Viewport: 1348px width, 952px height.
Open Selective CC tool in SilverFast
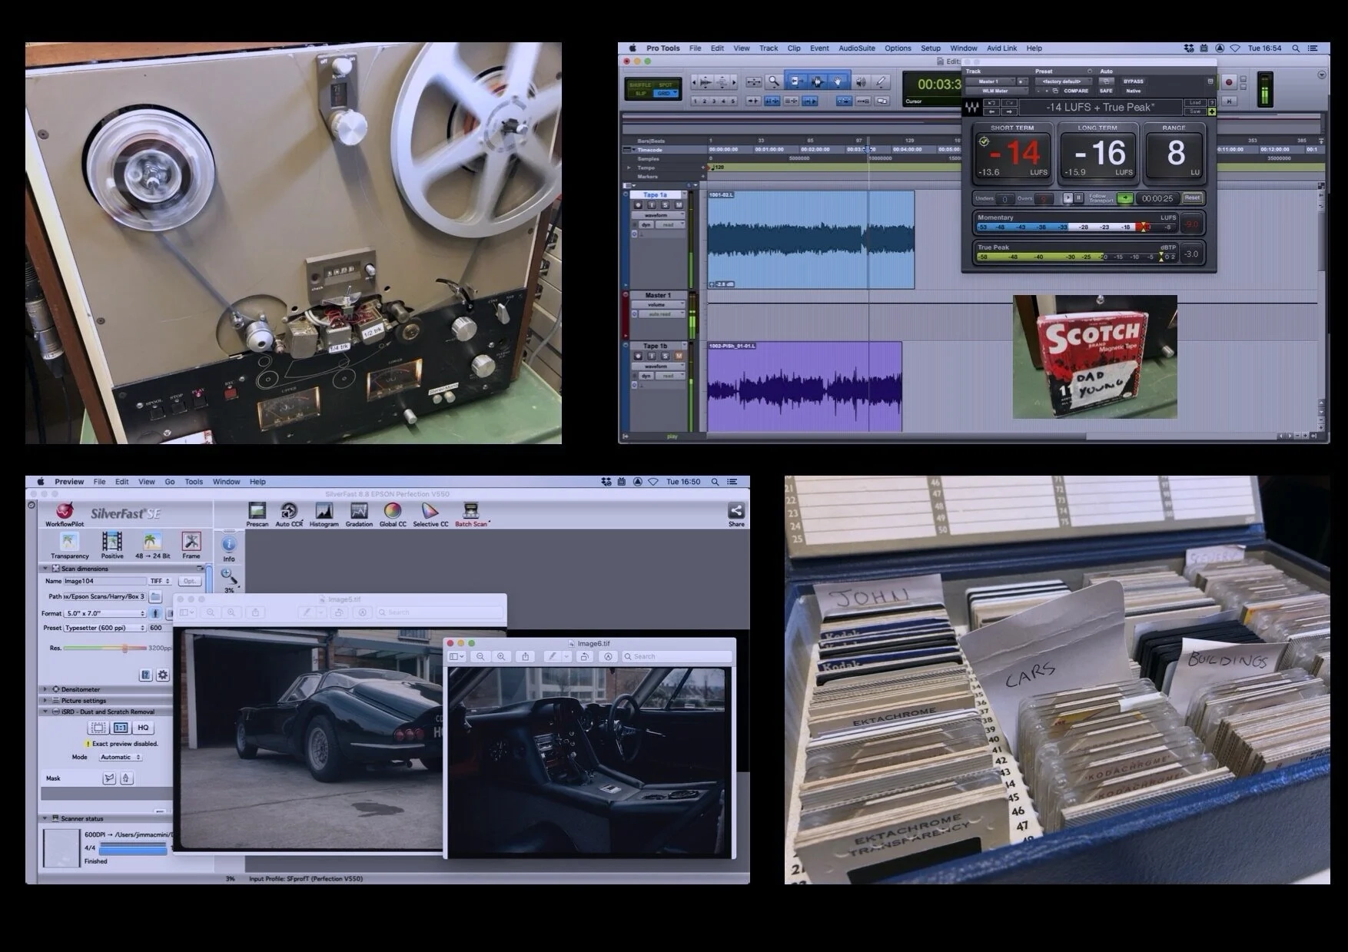430,514
